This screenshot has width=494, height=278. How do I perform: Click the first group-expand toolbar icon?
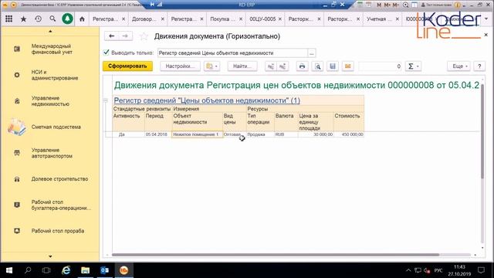click(x=271, y=66)
